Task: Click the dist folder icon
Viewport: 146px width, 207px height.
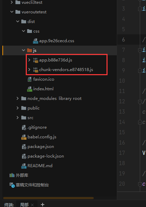Action: tap(24, 21)
